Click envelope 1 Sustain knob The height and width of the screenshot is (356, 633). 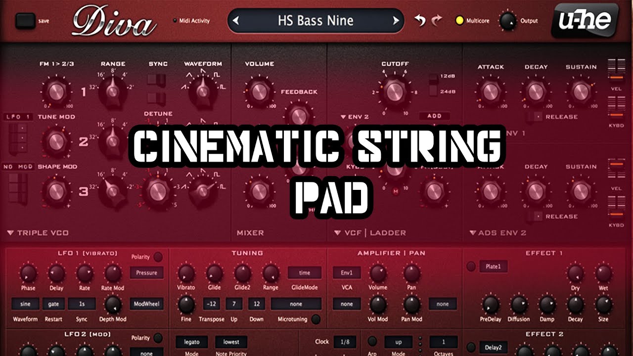point(581,91)
